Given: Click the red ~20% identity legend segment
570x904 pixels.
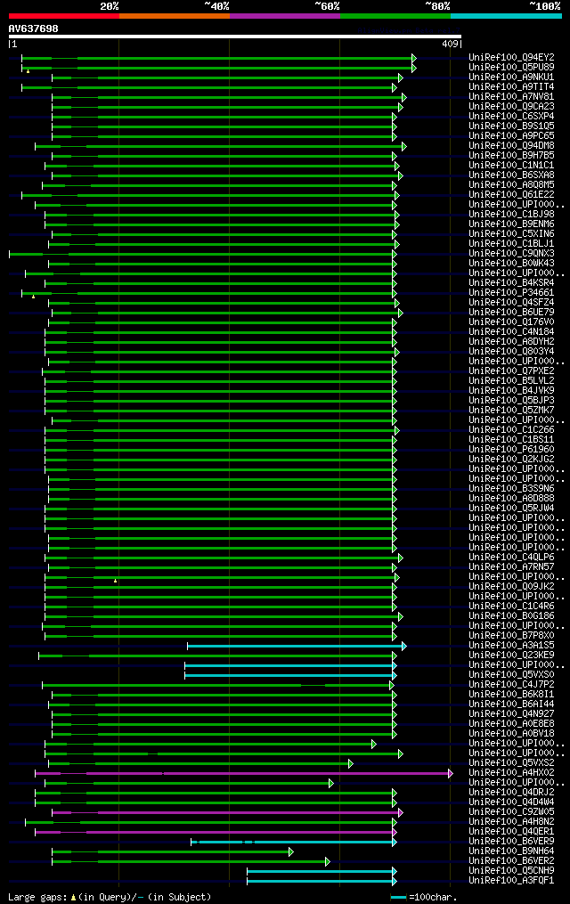Looking at the screenshot, I should coord(64,16).
